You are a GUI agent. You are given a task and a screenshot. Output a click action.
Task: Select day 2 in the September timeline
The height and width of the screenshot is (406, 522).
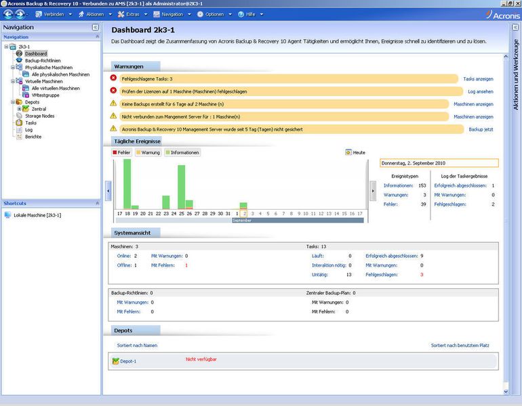(245, 214)
